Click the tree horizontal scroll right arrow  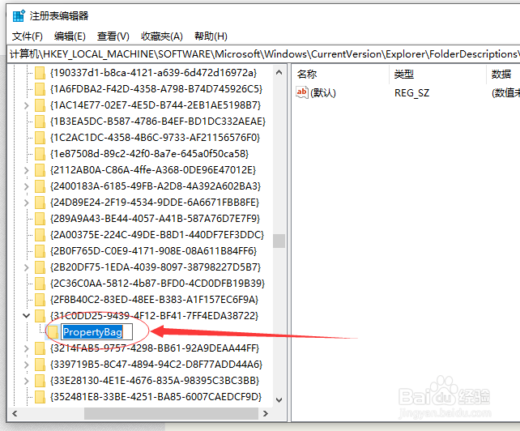coord(266,413)
